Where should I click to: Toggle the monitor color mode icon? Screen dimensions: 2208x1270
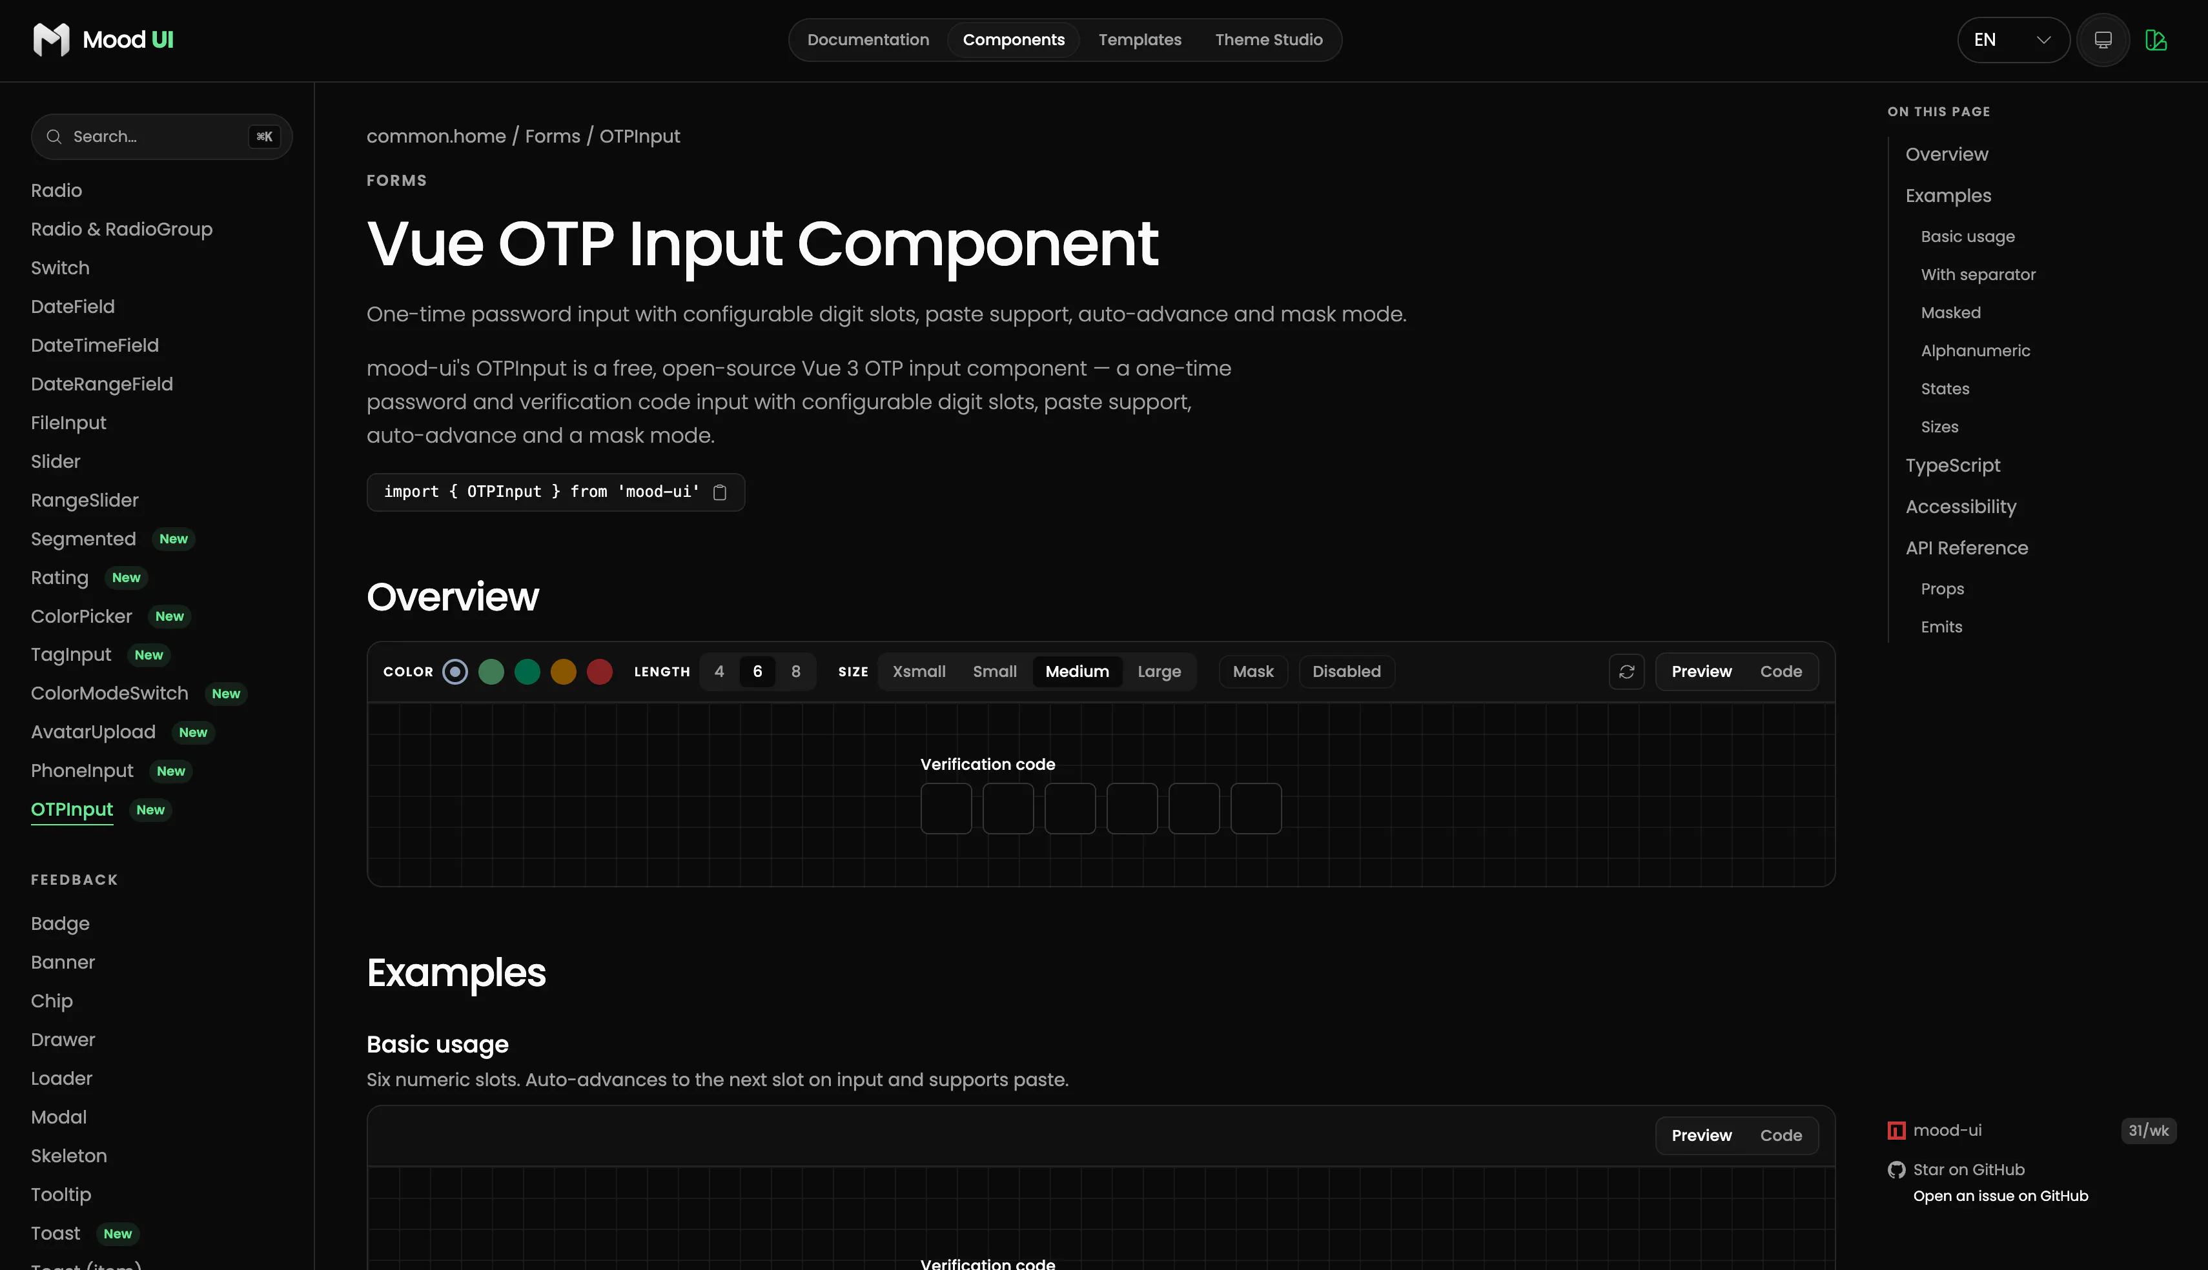pos(2102,40)
